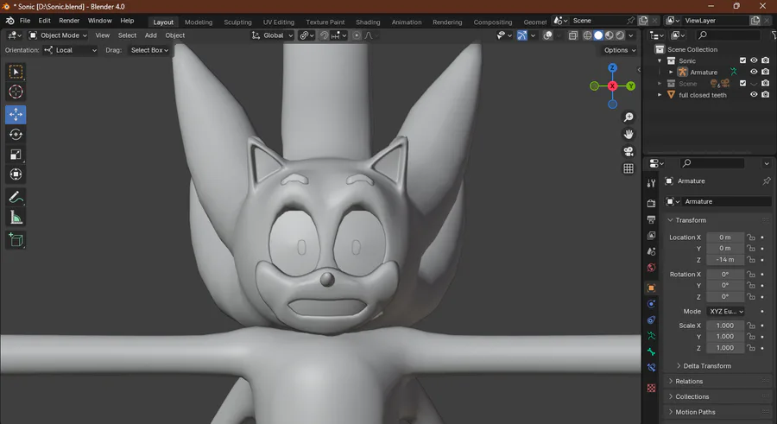The height and width of the screenshot is (424, 777).
Task: Expand the Relations panel
Action: (x=689, y=381)
